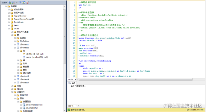Click the dbo.tablefun function icon
Image resolution: width=206 pixels, height=112 pixels.
click(x=24, y=108)
